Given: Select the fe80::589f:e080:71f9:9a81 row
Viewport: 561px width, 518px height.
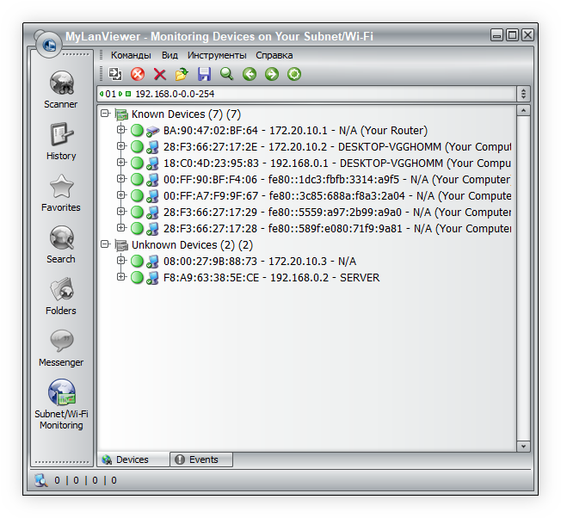Looking at the screenshot, I should (x=337, y=229).
